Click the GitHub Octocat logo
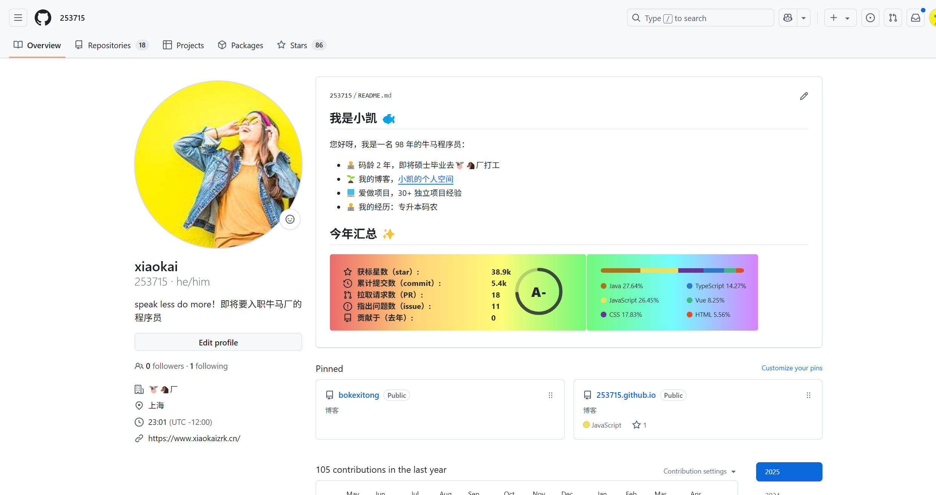 point(43,18)
